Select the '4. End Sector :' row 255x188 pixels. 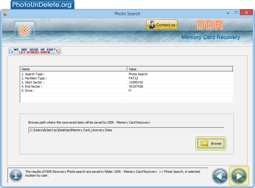pos(127,86)
